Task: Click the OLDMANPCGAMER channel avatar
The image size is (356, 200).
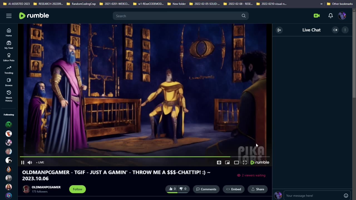Action: (x=26, y=189)
